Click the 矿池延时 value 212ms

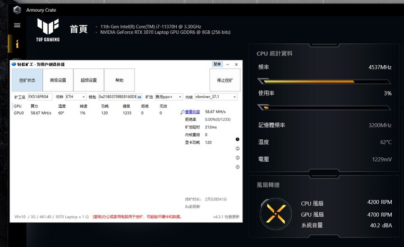point(211,127)
